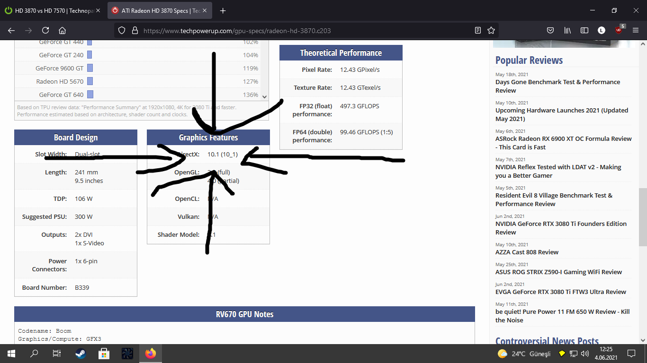Click the 2x DVI output value

[85, 234]
